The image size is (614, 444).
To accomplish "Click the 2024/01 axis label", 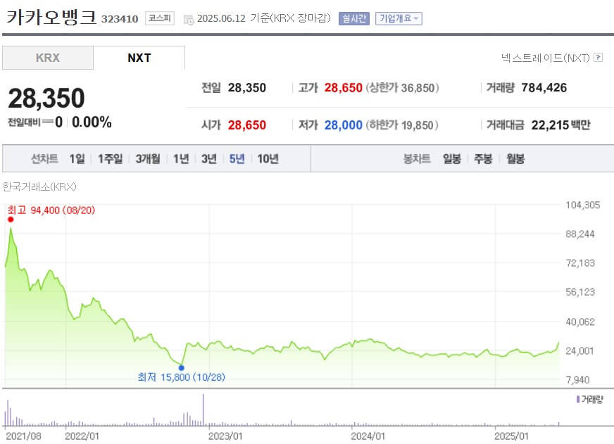I will [368, 436].
